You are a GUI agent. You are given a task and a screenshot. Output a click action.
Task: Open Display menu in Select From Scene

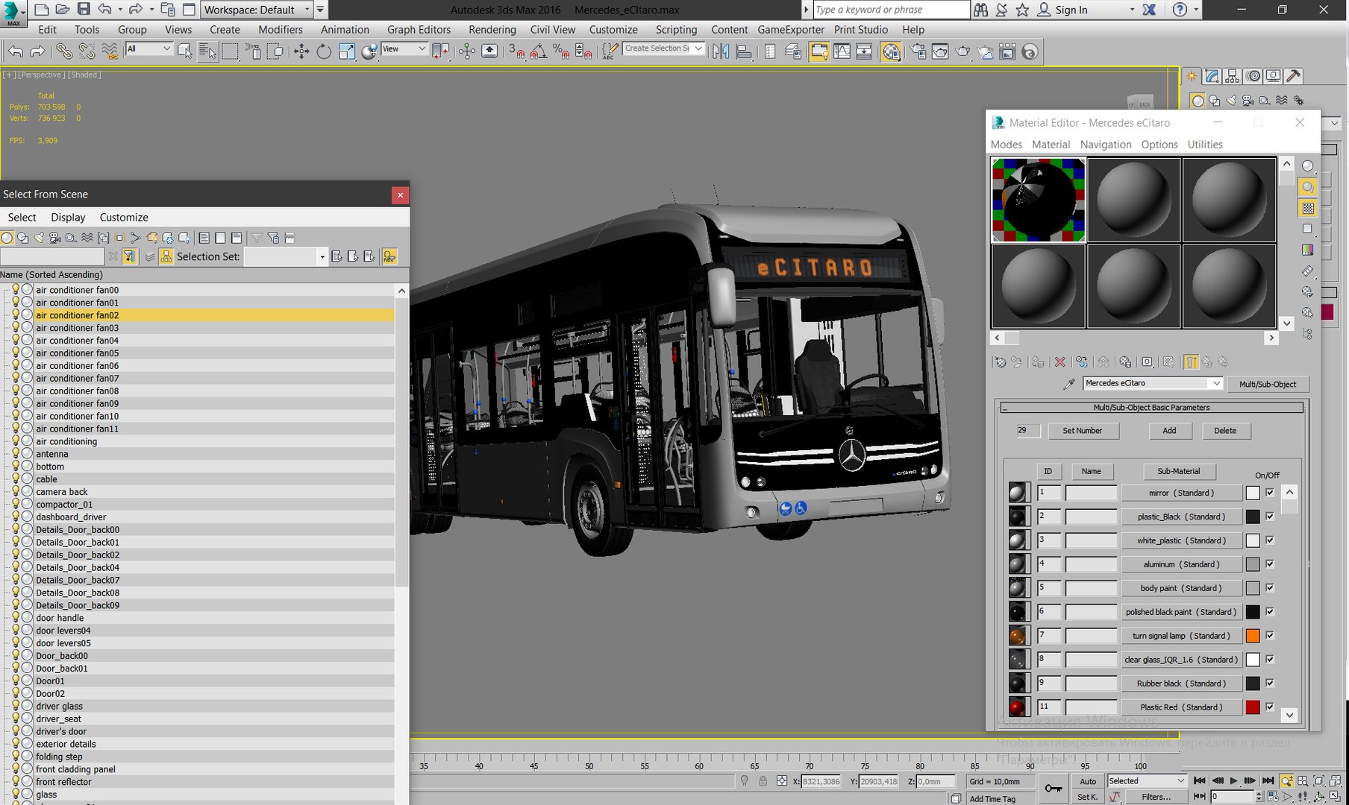pyautogui.click(x=68, y=218)
